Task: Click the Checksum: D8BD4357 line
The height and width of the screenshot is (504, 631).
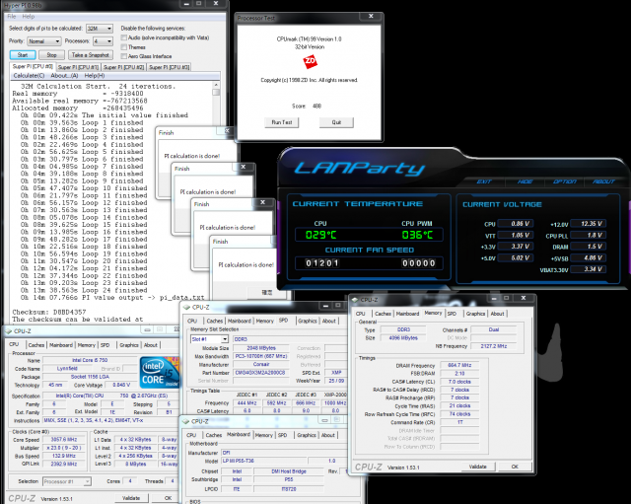Action: [48, 312]
